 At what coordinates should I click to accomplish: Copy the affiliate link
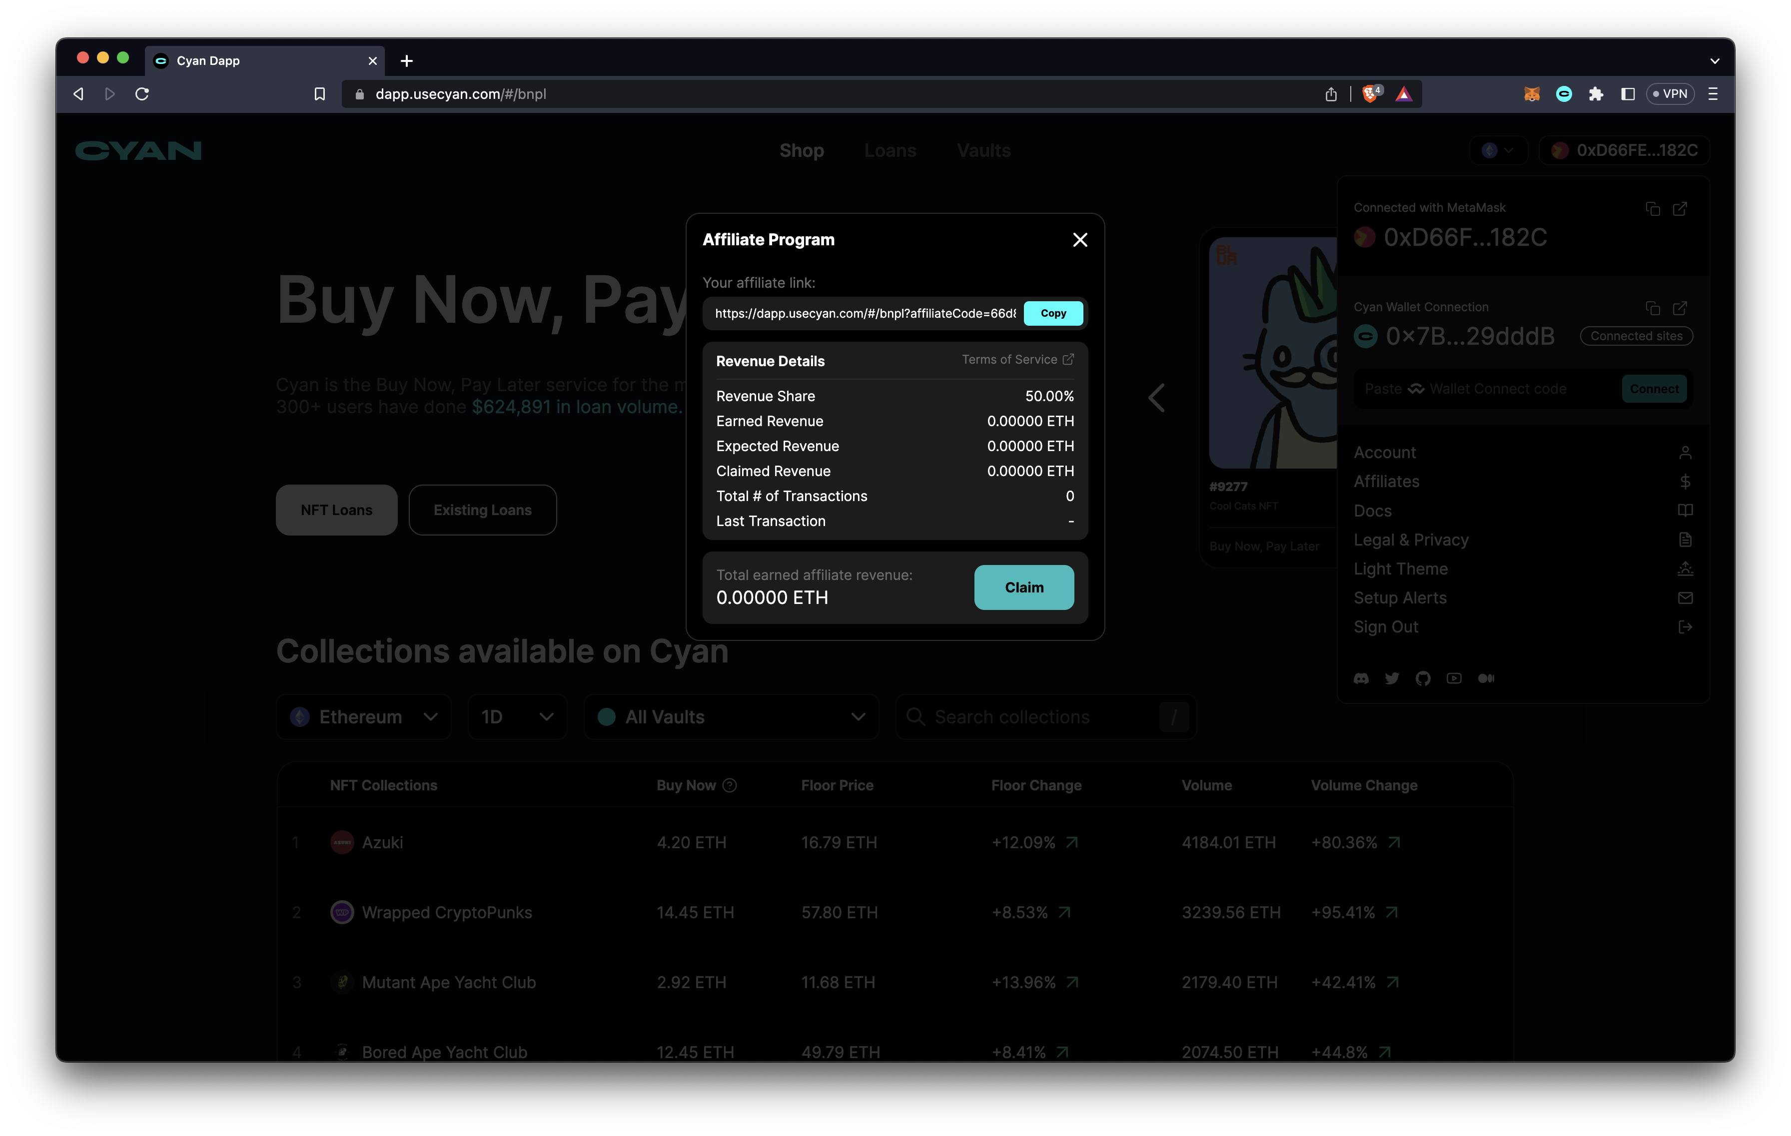click(1052, 313)
